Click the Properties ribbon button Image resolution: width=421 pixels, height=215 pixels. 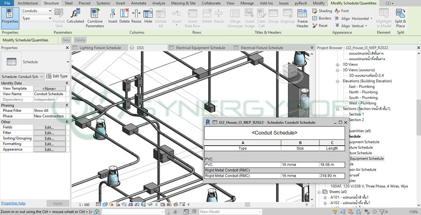[10, 17]
